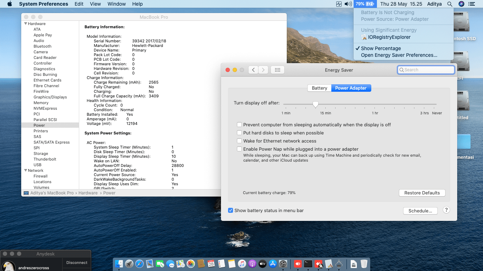Open the Window menu

[117, 4]
